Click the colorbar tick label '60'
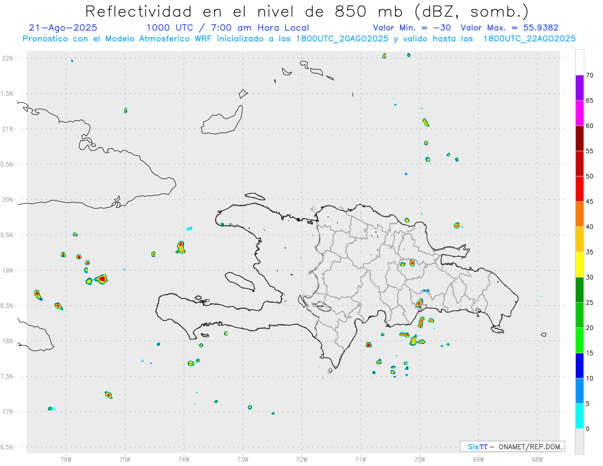Image resolution: width=603 pixels, height=466 pixels. click(589, 126)
